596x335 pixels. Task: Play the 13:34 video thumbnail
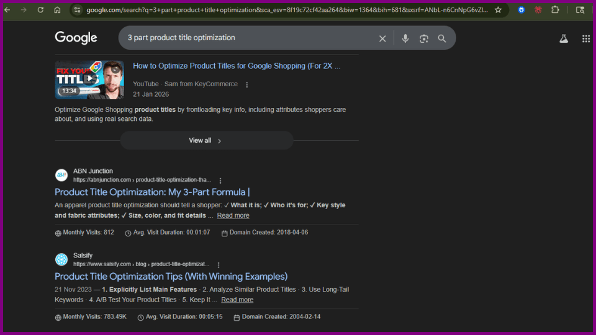[89, 80]
